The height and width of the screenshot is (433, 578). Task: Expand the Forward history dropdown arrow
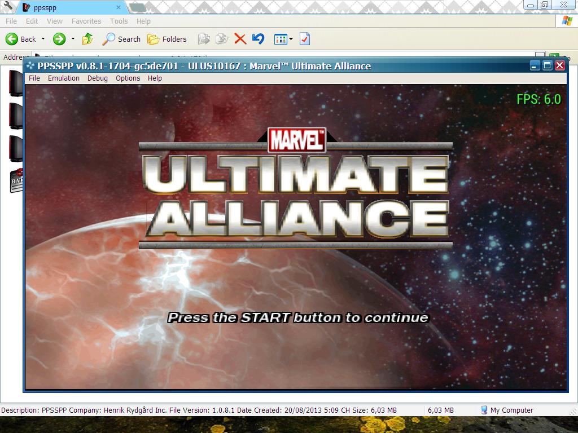pyautogui.click(x=73, y=39)
